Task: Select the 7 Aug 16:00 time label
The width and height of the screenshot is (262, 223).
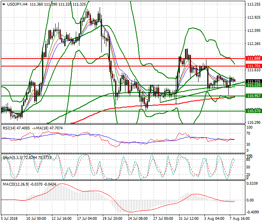Action: click(x=240, y=219)
